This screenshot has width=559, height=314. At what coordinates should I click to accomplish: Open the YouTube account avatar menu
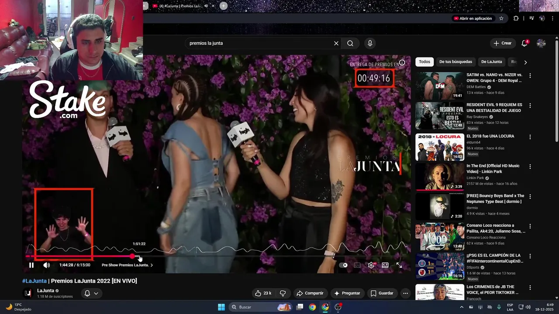[541, 43]
